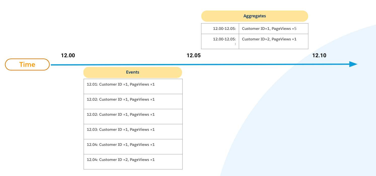The height and width of the screenshot is (176, 376).
Task: Select the Events header banner
Action: coord(133,72)
